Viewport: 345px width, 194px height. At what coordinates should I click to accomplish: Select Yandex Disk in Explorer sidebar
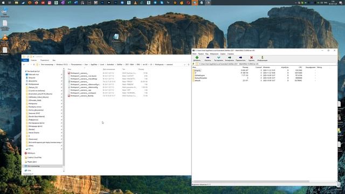pyautogui.click(x=31, y=162)
